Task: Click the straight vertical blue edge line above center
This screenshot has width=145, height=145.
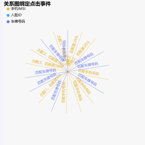Action: [x=68, y=51]
